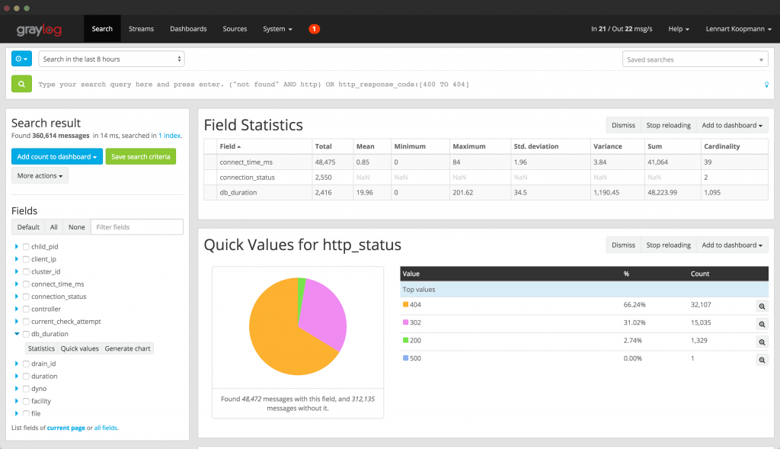780x449 pixels.
Task: Open the Streams menu item
Action: 141,29
